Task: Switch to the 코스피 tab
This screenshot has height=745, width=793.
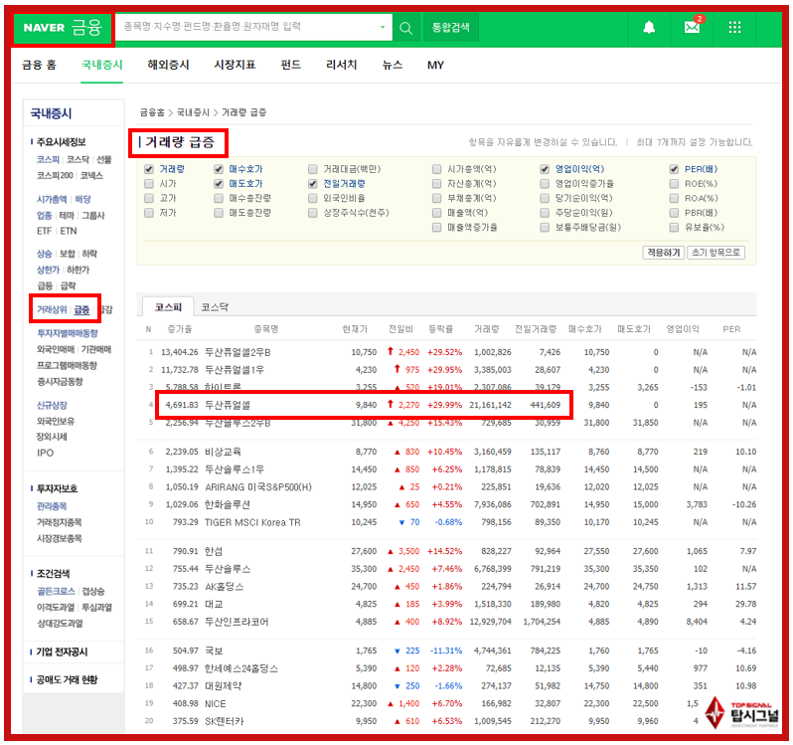Action: (x=168, y=307)
